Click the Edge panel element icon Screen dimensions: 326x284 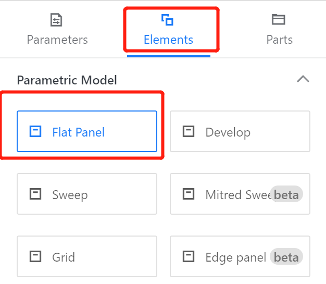click(x=189, y=257)
